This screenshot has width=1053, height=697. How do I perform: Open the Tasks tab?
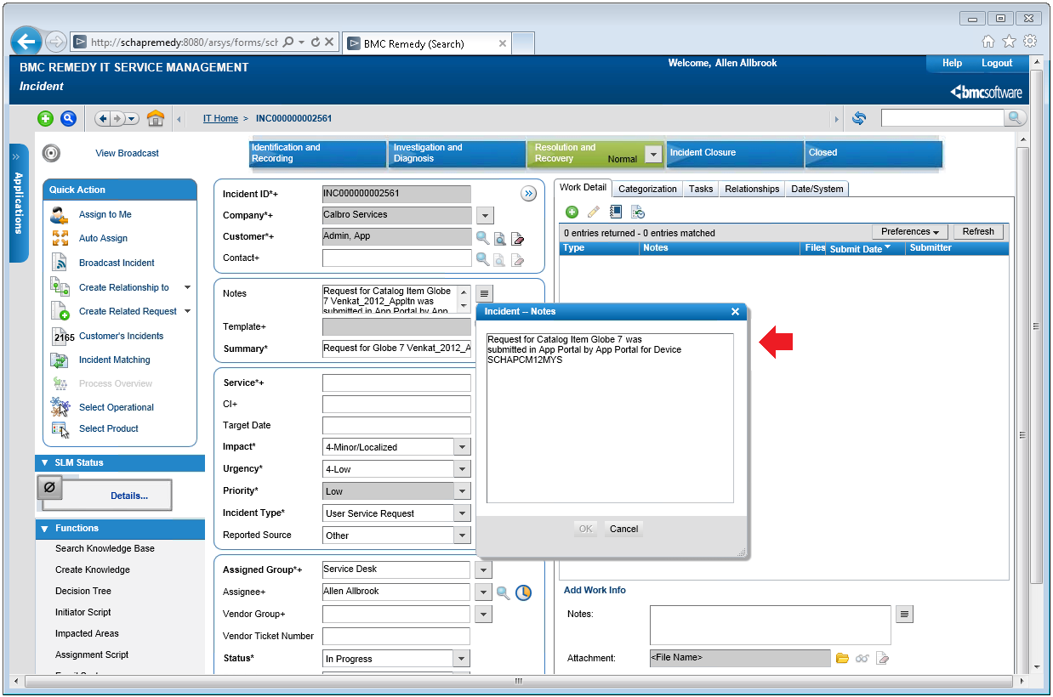700,189
